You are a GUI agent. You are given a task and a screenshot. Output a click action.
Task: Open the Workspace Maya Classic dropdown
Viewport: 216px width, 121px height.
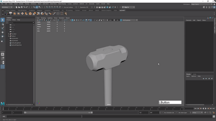point(202,4)
